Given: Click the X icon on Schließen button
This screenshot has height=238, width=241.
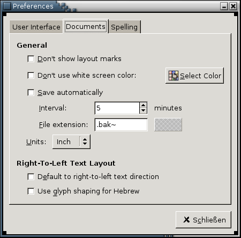Looking at the screenshot, I should pyautogui.click(x=186, y=220).
